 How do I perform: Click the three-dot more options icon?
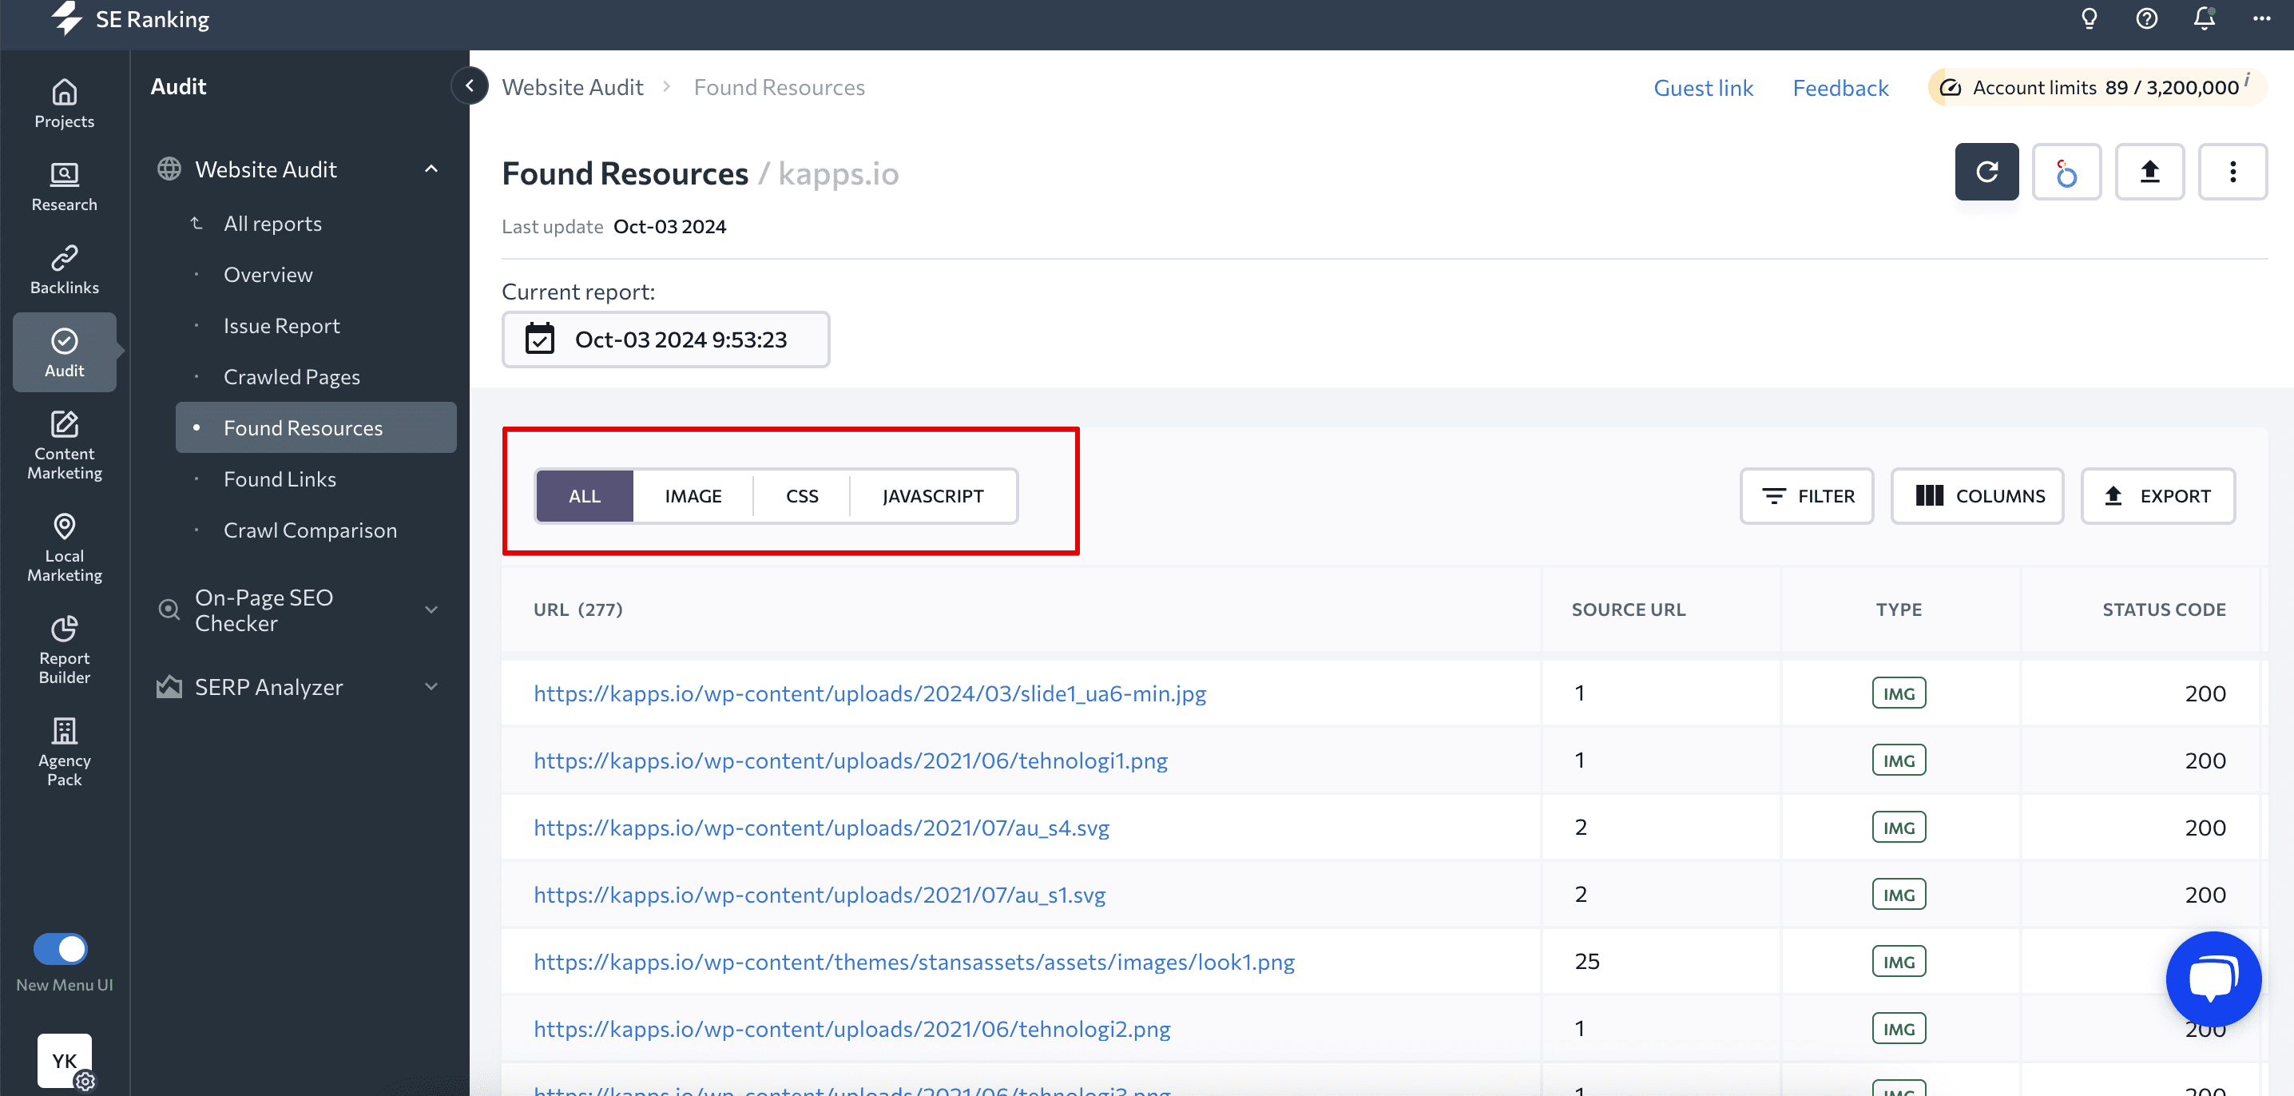[x=2232, y=171]
